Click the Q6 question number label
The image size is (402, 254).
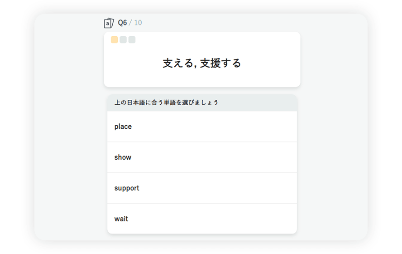click(122, 23)
